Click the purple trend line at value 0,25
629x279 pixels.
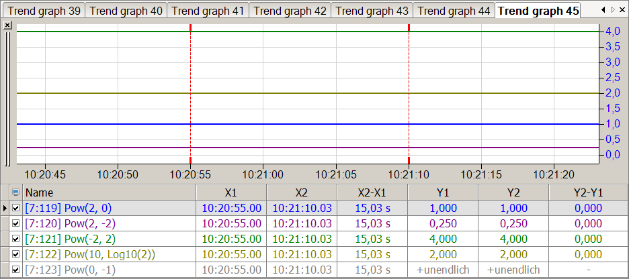click(x=308, y=148)
